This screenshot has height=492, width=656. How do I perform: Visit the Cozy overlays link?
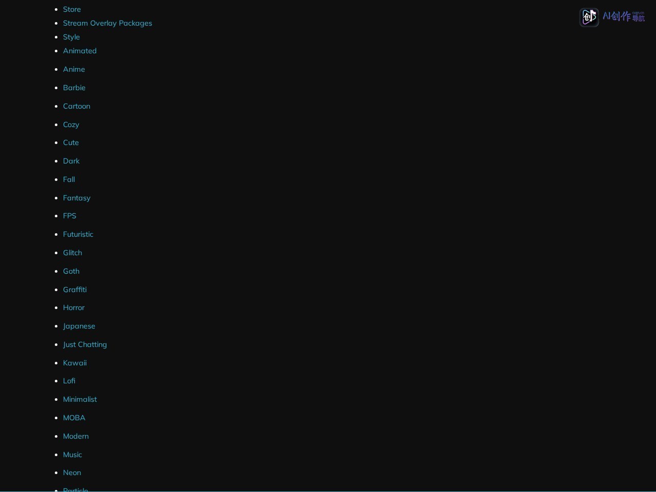pyautogui.click(x=71, y=125)
